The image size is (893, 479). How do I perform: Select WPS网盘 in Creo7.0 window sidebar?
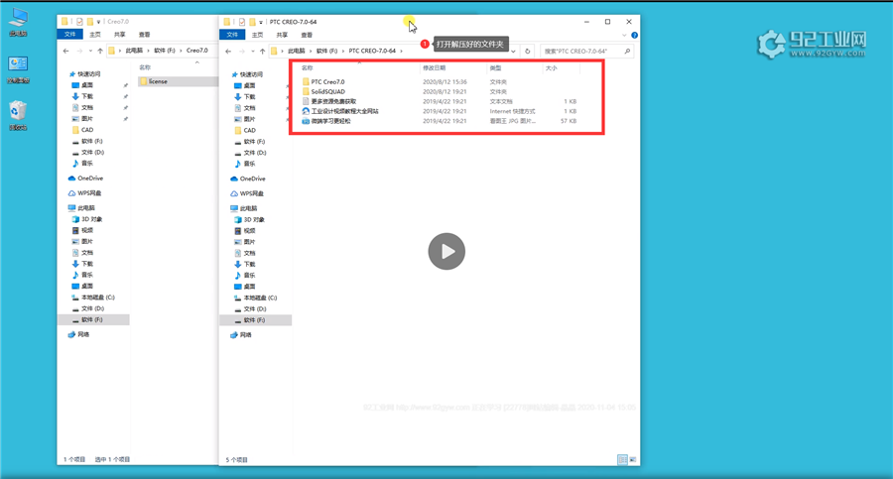pyautogui.click(x=84, y=193)
